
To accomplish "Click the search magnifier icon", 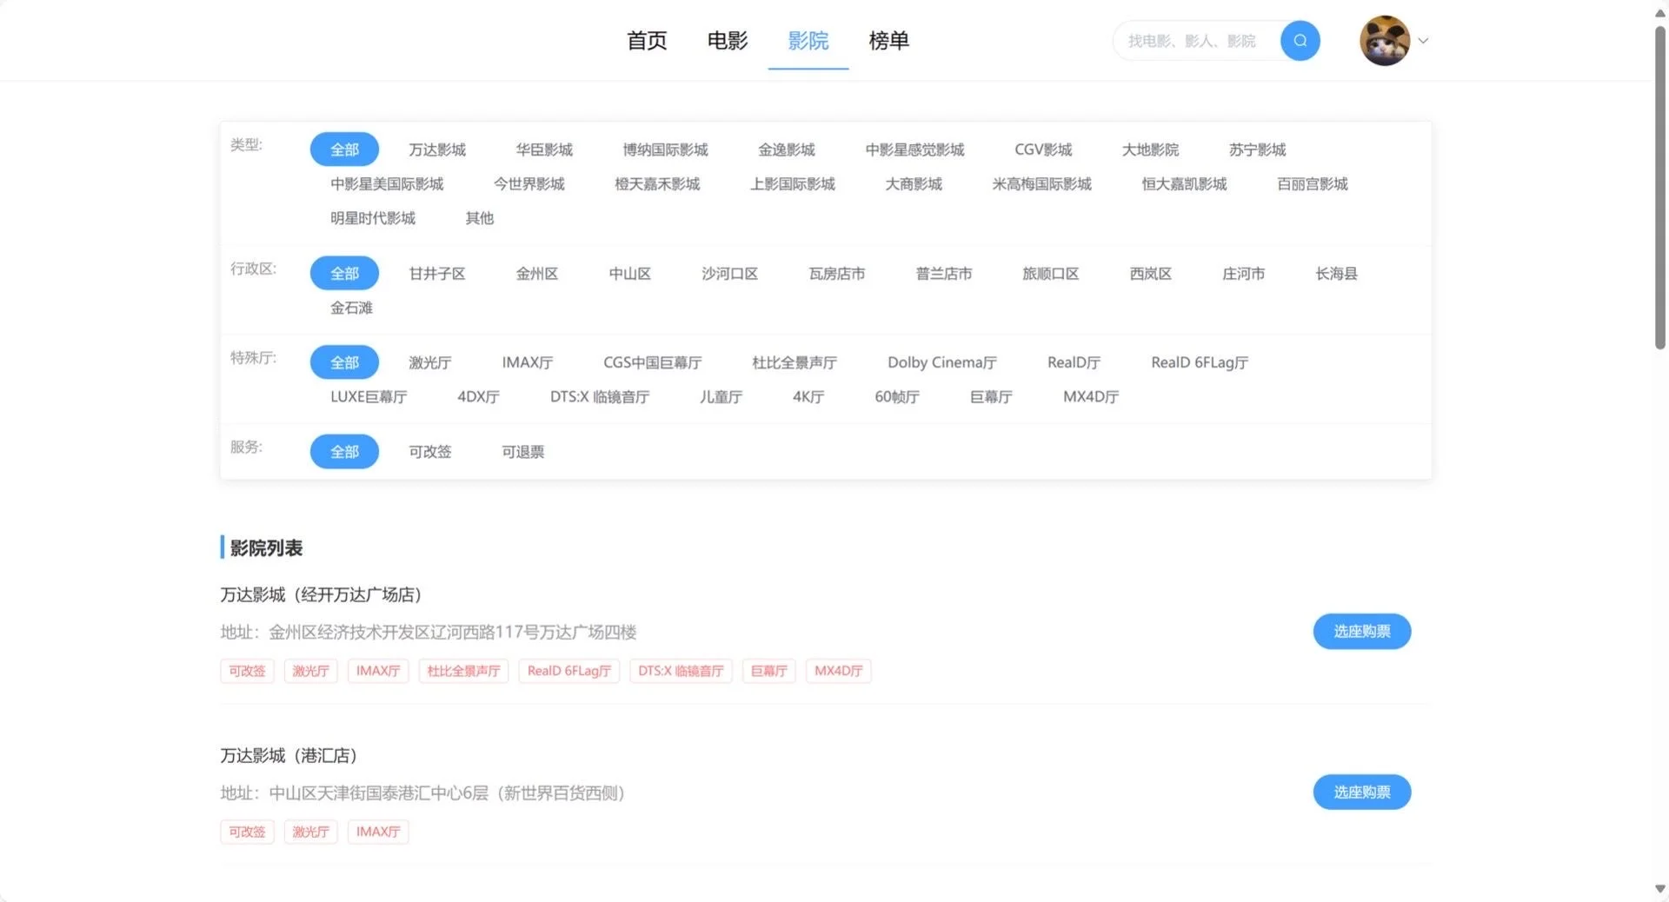I will pos(1300,40).
